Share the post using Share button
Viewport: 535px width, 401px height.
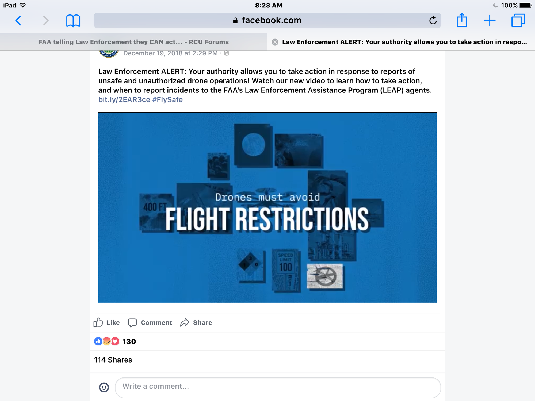196,322
